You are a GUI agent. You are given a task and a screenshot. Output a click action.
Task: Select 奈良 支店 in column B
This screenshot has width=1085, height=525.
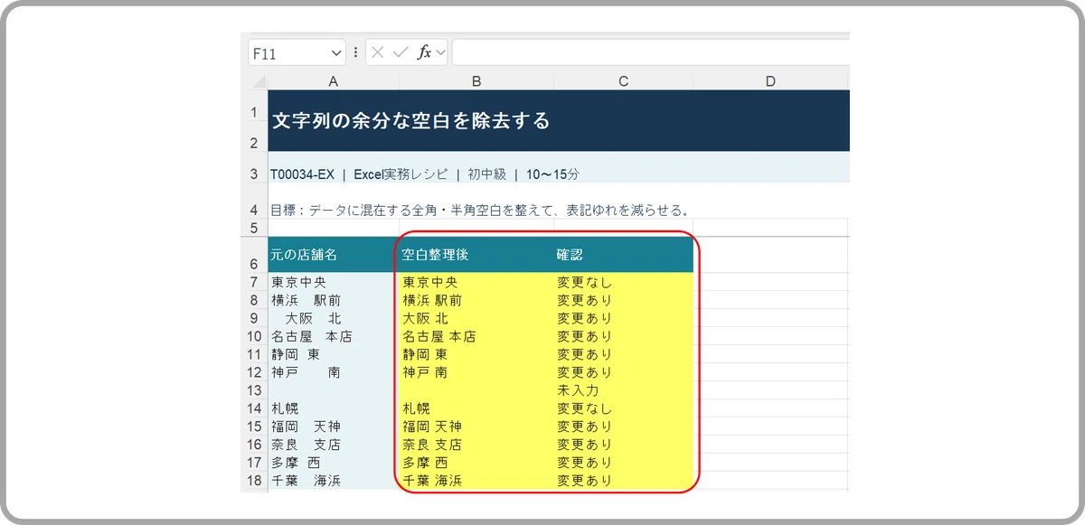coord(476,445)
